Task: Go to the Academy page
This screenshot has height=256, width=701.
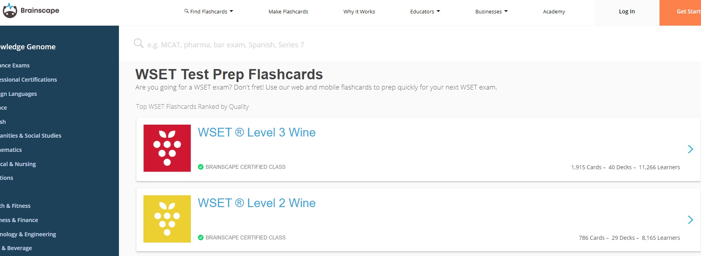Action: coord(554,11)
